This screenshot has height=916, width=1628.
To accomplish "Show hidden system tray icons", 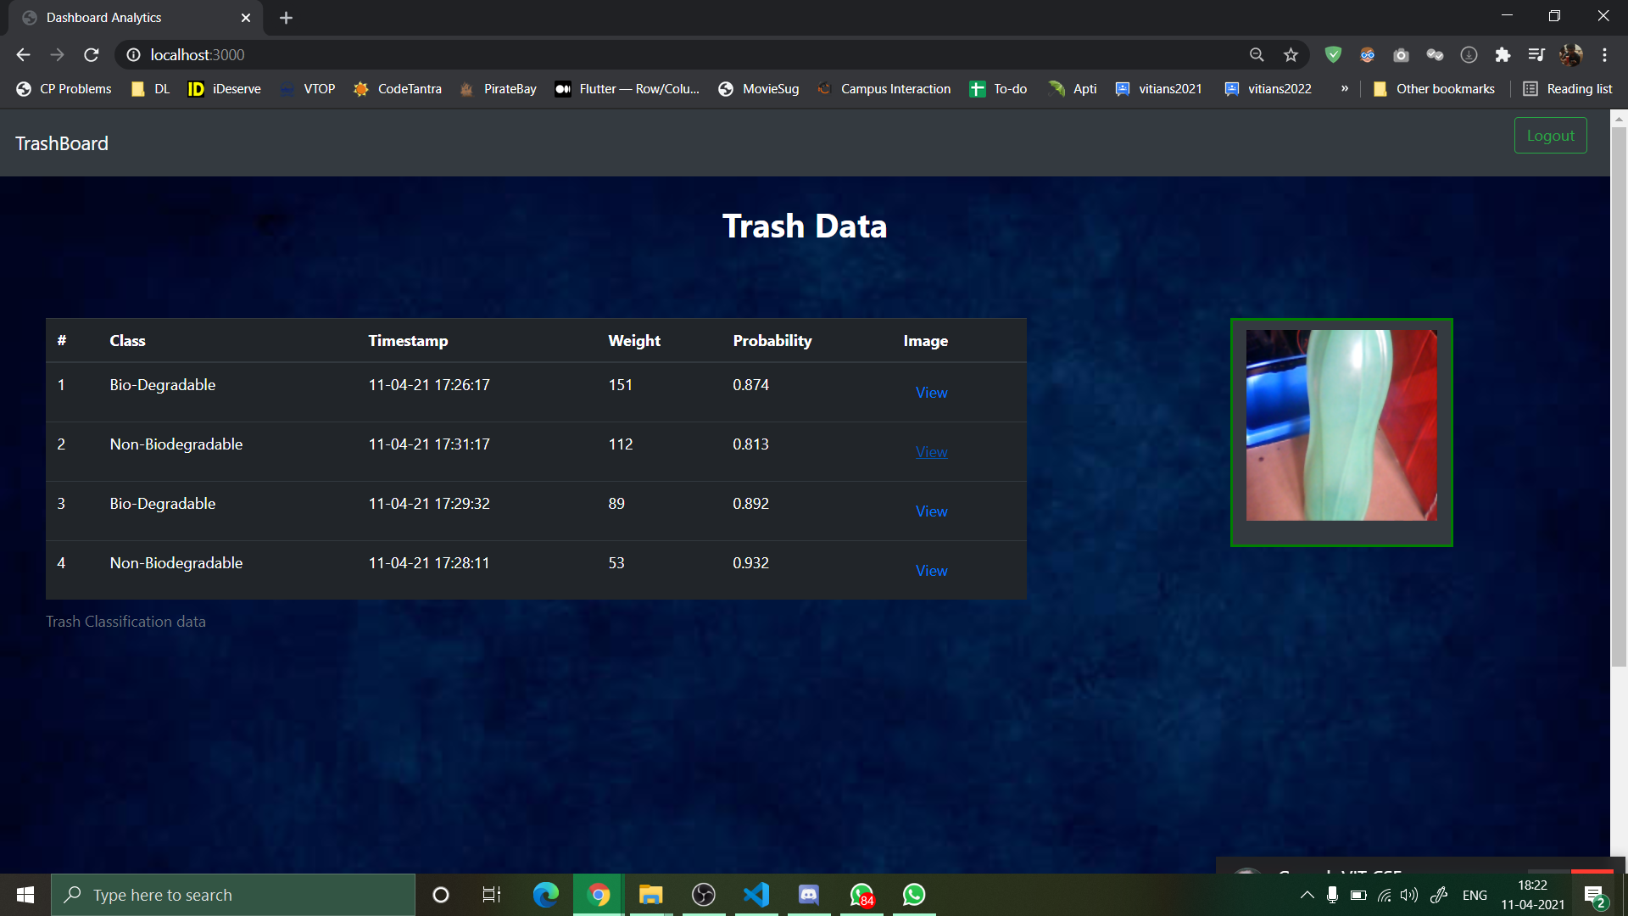I will pos(1307,895).
